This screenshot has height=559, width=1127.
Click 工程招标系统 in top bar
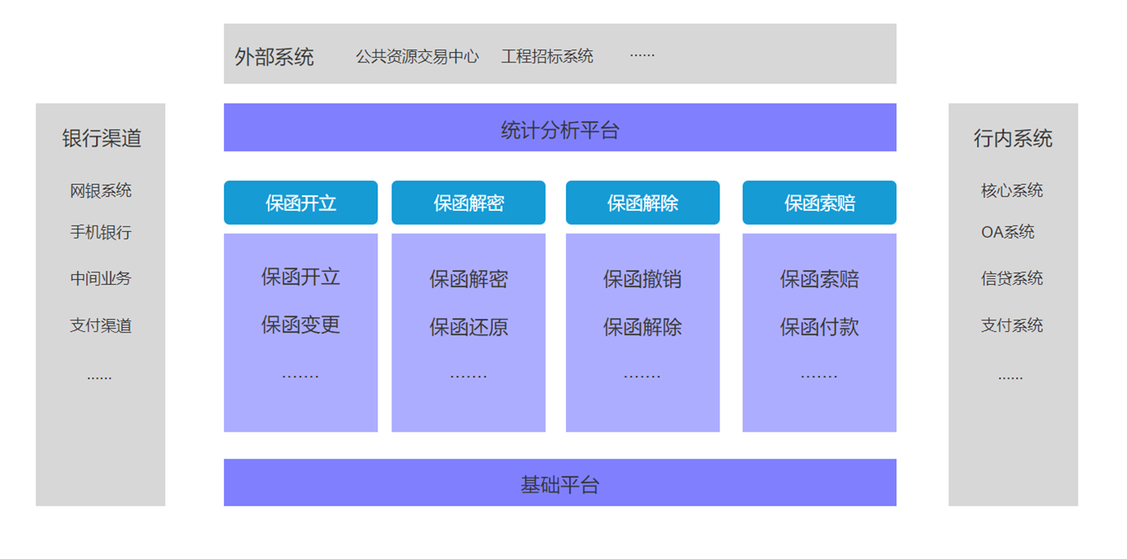(x=547, y=57)
